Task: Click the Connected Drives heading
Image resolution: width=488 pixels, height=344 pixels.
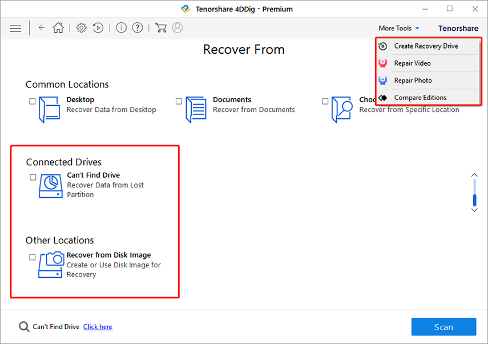Action: (x=64, y=162)
